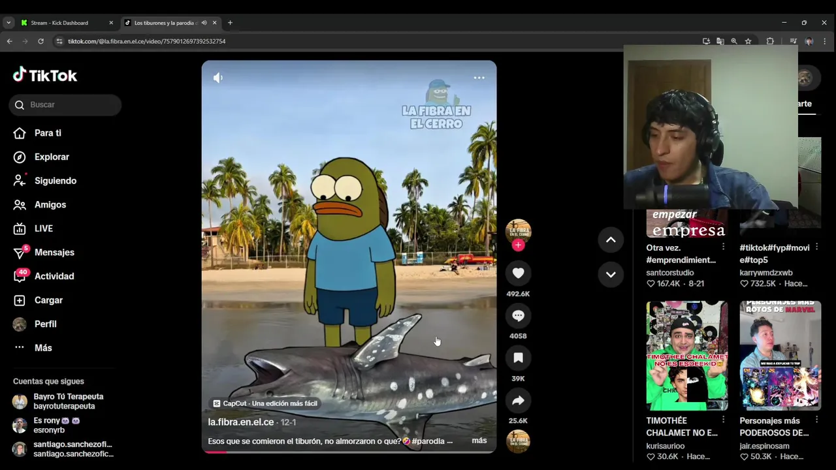Toggle video sound with speaker icon
This screenshot has height=470, width=836.
point(218,78)
